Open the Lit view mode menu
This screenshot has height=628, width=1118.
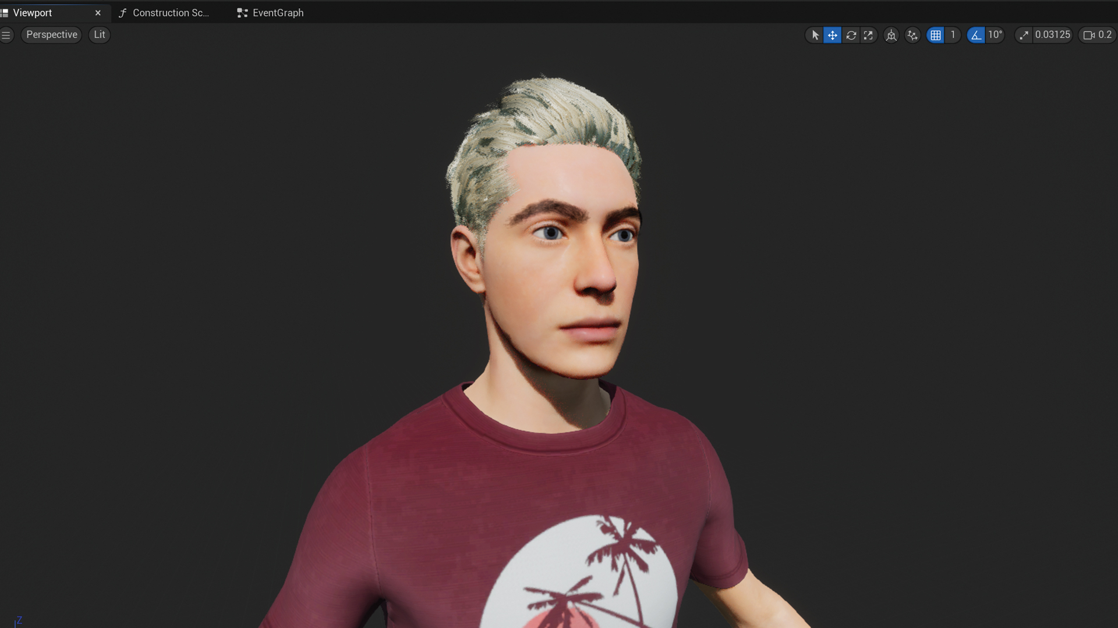click(100, 35)
